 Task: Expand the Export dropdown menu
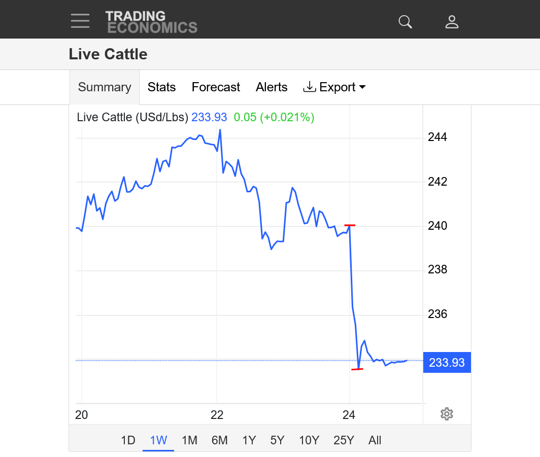point(362,87)
